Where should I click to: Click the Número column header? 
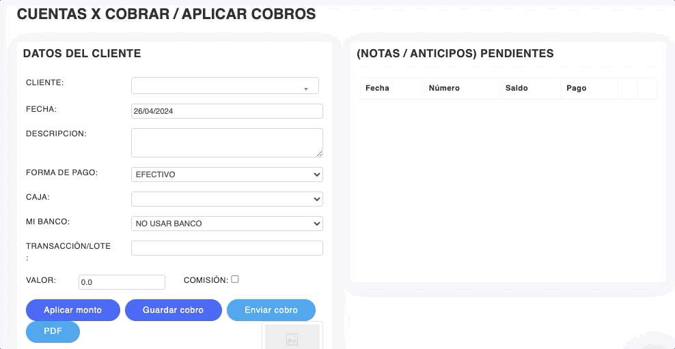[444, 88]
